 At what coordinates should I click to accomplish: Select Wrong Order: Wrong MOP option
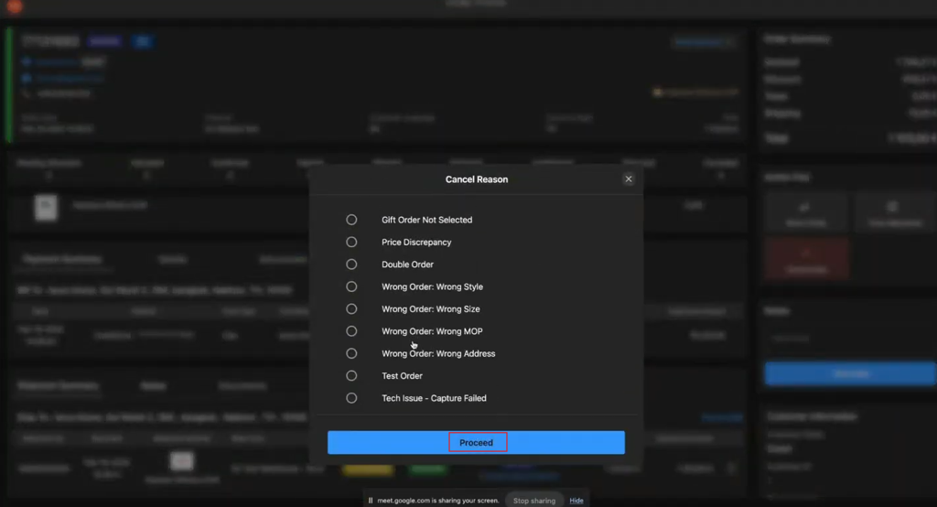pyautogui.click(x=351, y=331)
